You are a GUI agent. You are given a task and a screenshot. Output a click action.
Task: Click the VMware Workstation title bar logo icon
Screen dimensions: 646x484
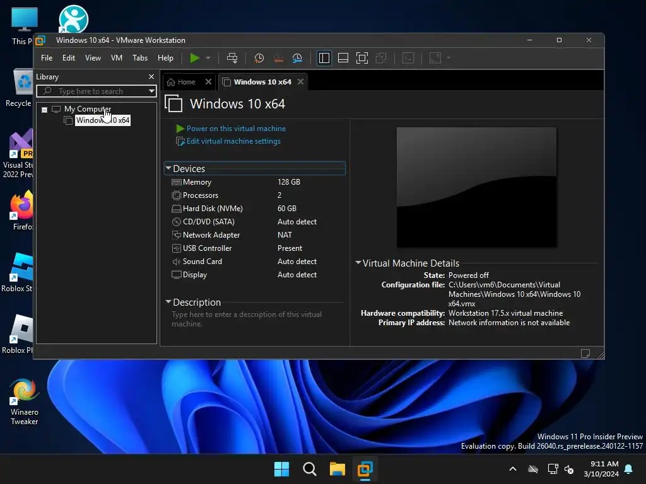40,40
